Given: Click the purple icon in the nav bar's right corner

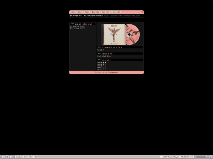Looking at the screenshot, I should 142,12.
